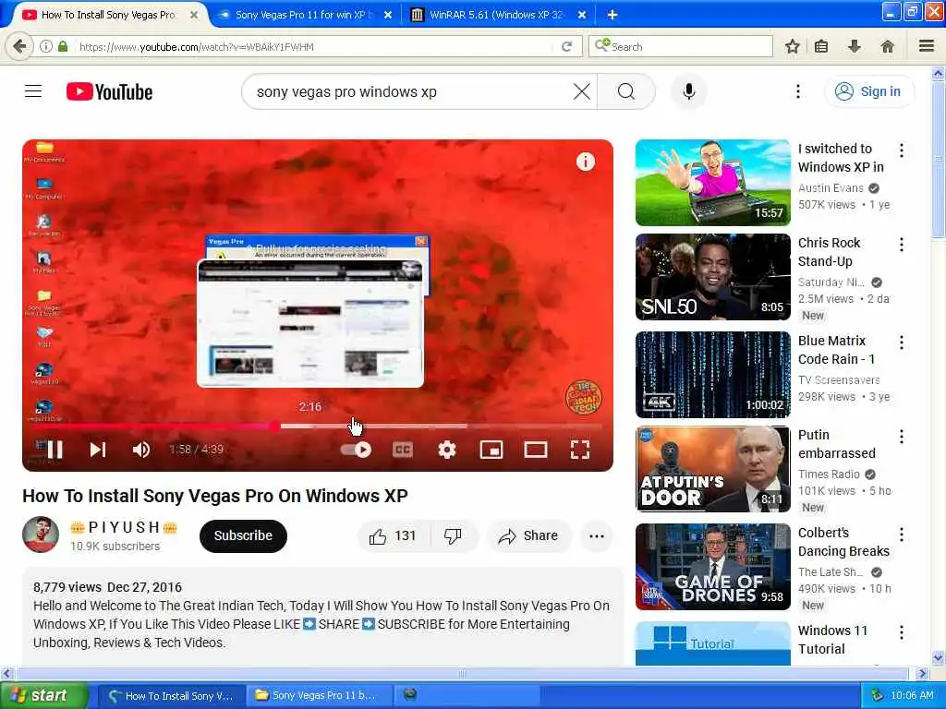Go to YouTube home via logo

[109, 91]
